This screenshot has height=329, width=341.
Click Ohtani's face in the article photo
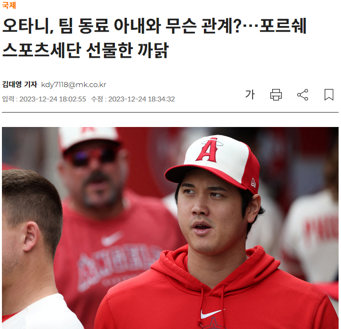click(x=210, y=214)
